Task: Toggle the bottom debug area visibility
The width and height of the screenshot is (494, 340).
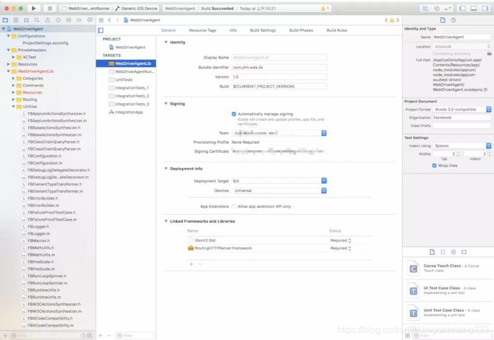Action: (x=474, y=8)
